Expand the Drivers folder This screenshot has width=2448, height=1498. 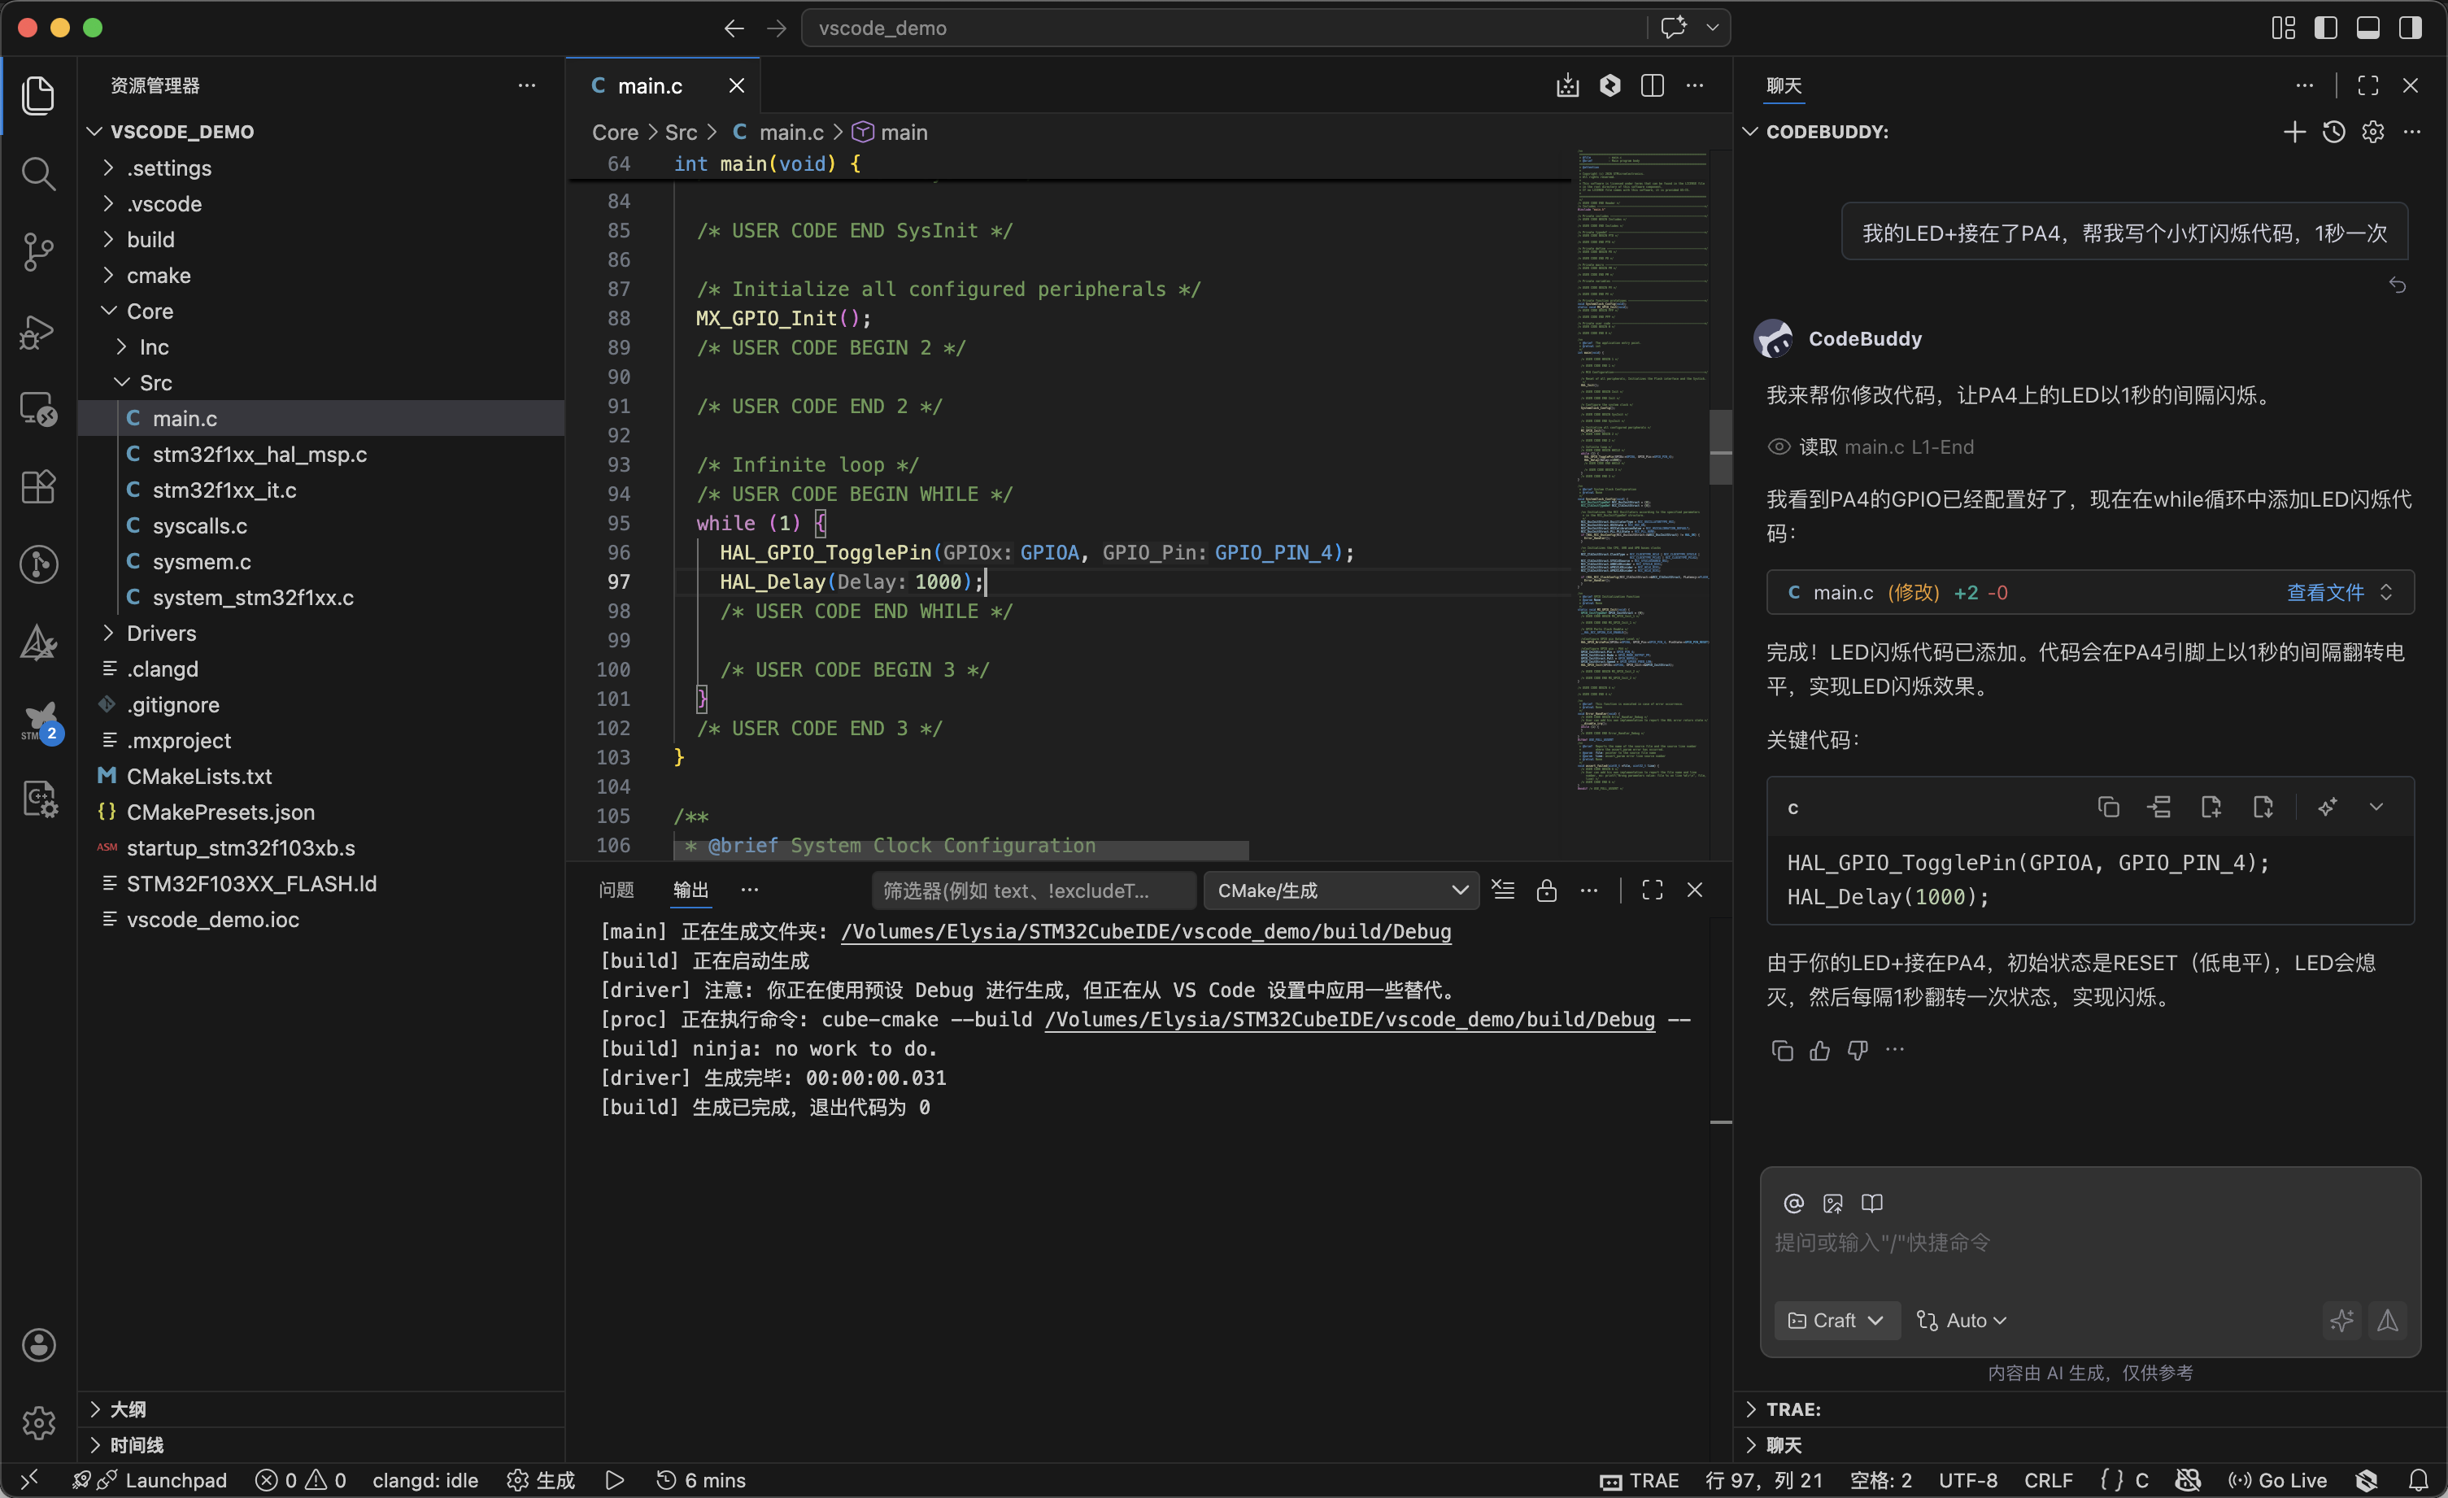(163, 633)
